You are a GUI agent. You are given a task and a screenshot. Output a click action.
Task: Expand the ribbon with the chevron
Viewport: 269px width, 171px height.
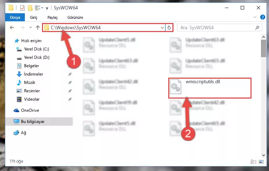click(255, 17)
